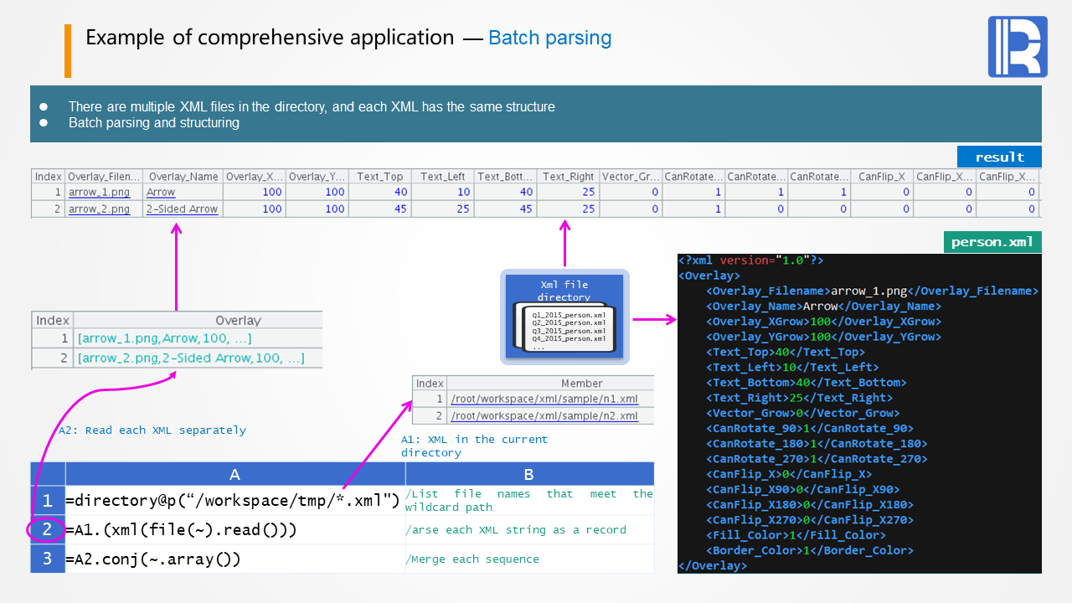
Task: Click column B header in the script grid
Action: click(x=528, y=474)
